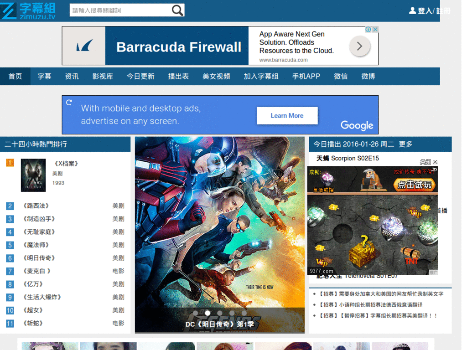The height and width of the screenshot is (350, 467).
Task: Click the 点击试玩 game ad button
Action: (414, 185)
